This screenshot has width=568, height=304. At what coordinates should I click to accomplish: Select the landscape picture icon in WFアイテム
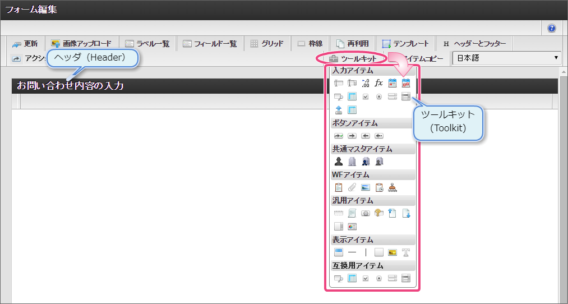366,187
